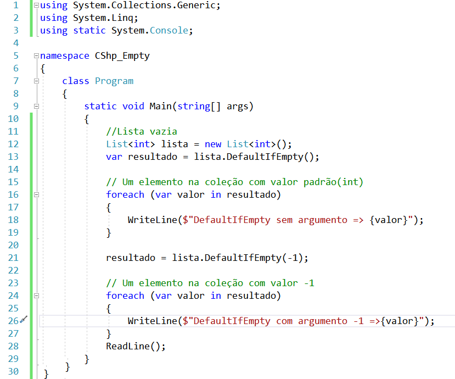Click the ReadLine(); statement
The width and height of the screenshot is (455, 379).
tap(136, 347)
